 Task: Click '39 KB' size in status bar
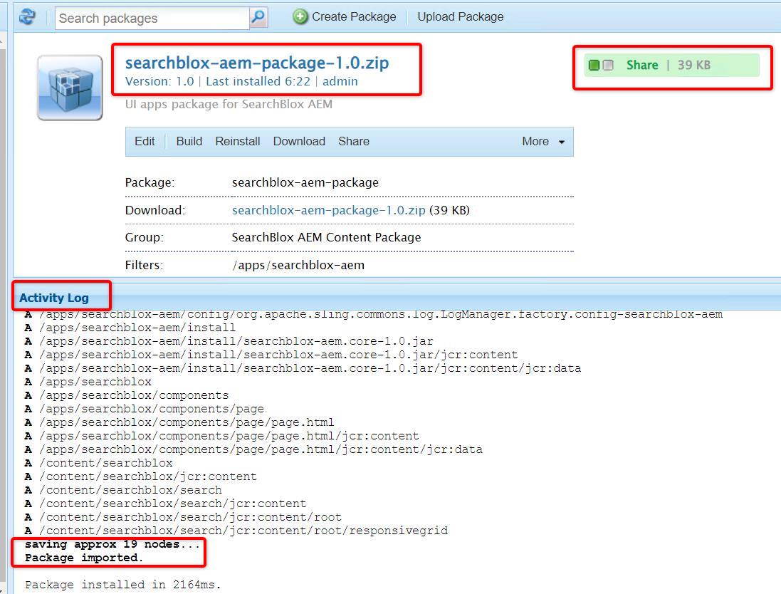pos(694,66)
